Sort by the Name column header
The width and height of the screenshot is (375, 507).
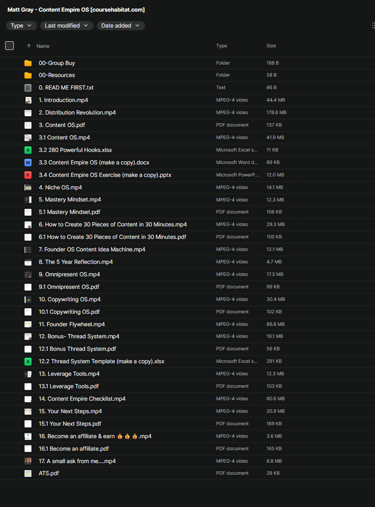(x=43, y=46)
